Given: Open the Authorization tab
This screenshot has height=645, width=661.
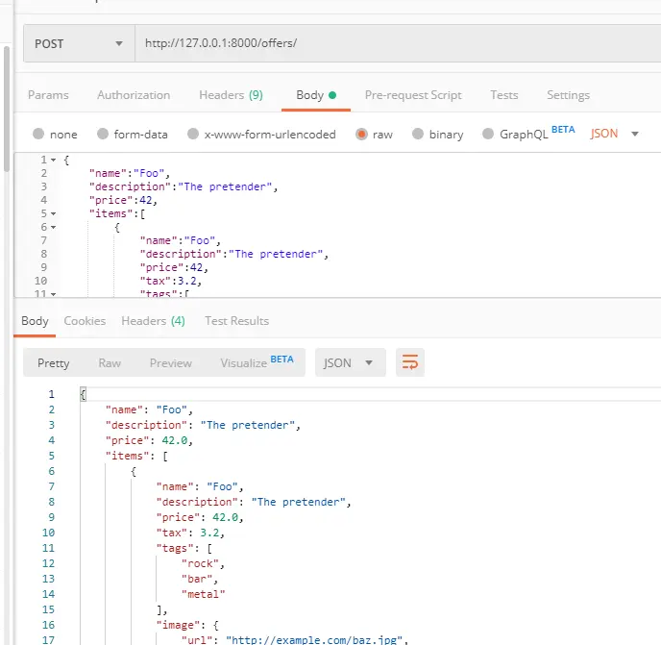Looking at the screenshot, I should (134, 95).
